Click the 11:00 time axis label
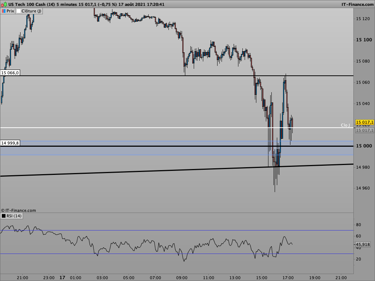 pyautogui.click(x=208, y=278)
